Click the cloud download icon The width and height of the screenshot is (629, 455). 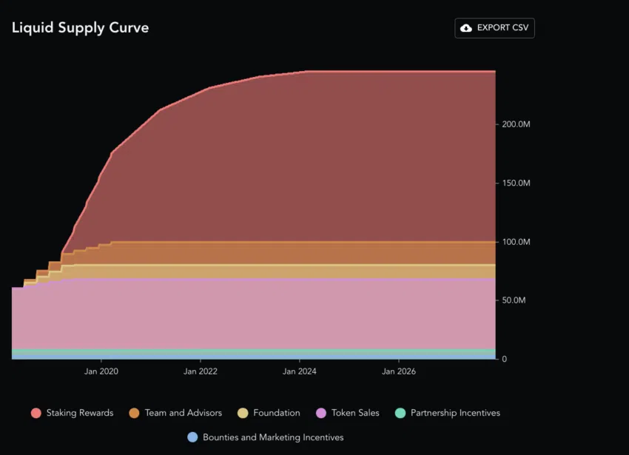click(x=465, y=28)
